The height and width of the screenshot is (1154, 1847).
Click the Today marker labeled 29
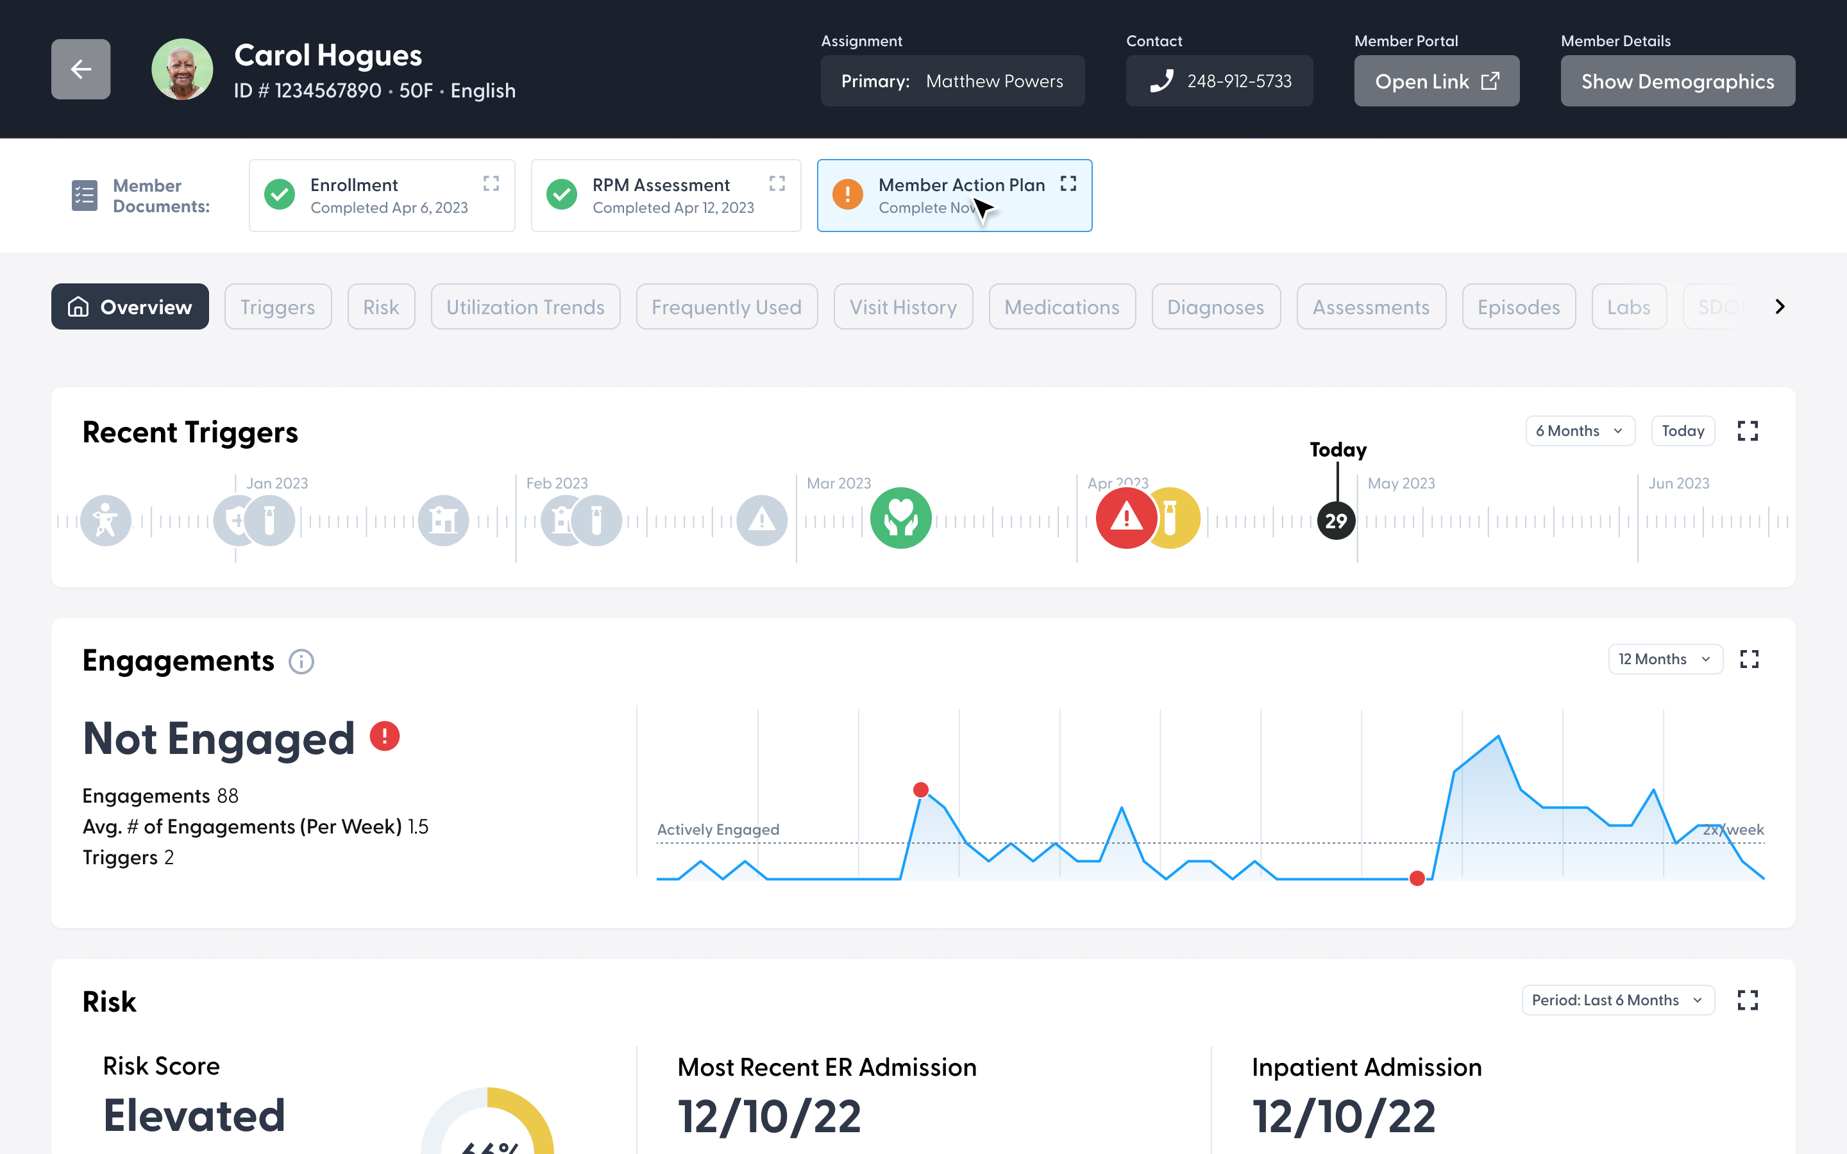pyautogui.click(x=1336, y=521)
